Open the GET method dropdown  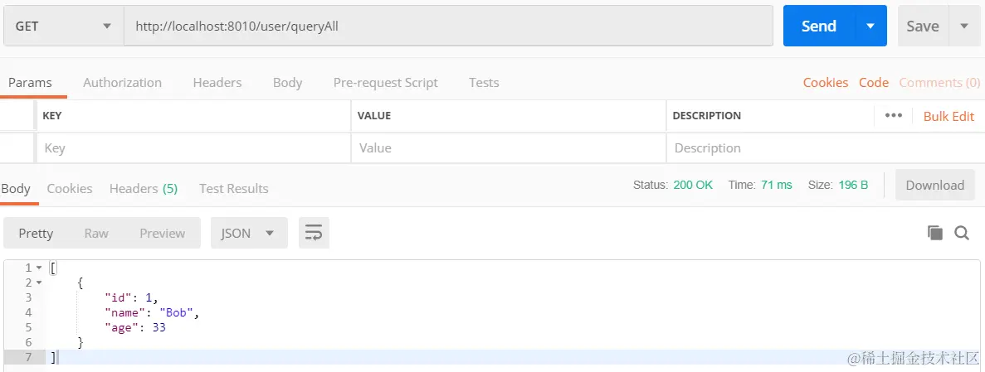[x=63, y=26]
